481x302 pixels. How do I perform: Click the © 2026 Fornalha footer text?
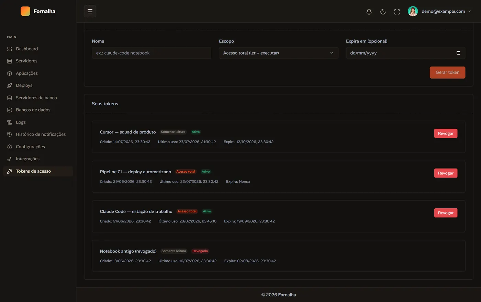[279, 295]
